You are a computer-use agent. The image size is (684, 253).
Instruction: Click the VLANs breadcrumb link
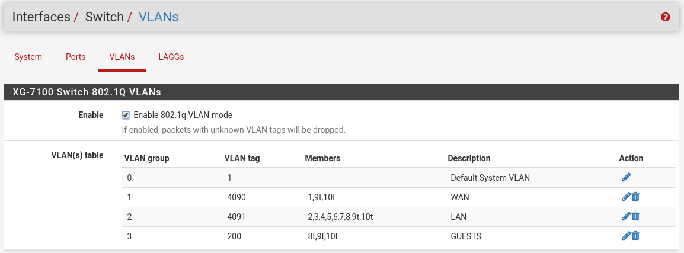158,17
